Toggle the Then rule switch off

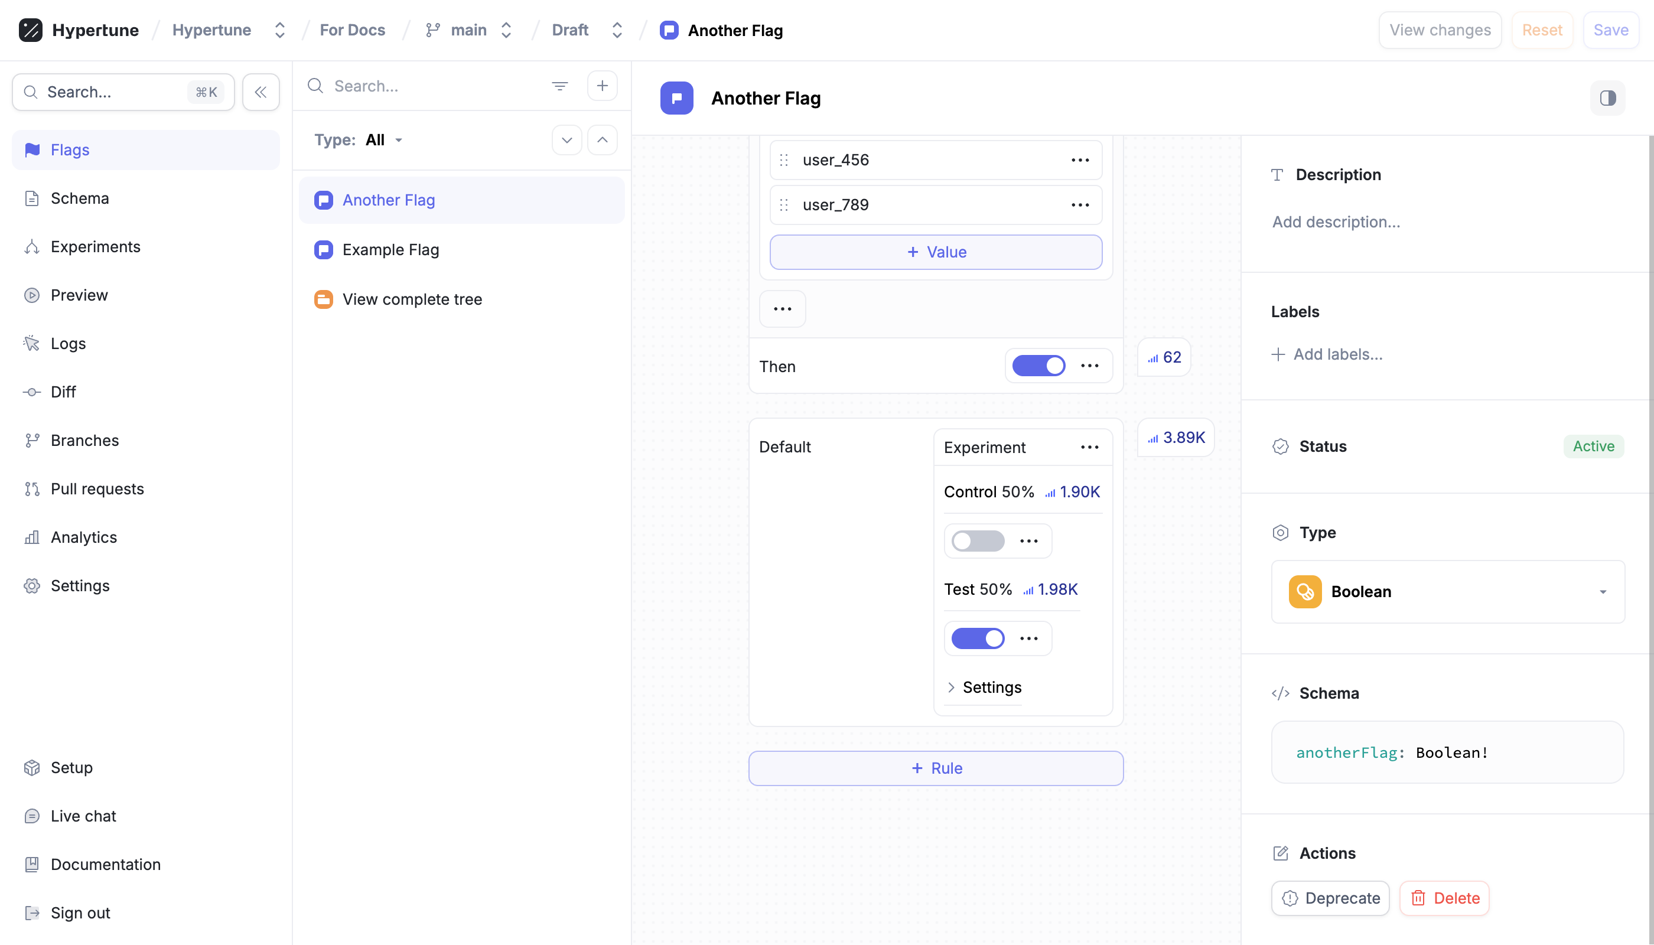1038,366
